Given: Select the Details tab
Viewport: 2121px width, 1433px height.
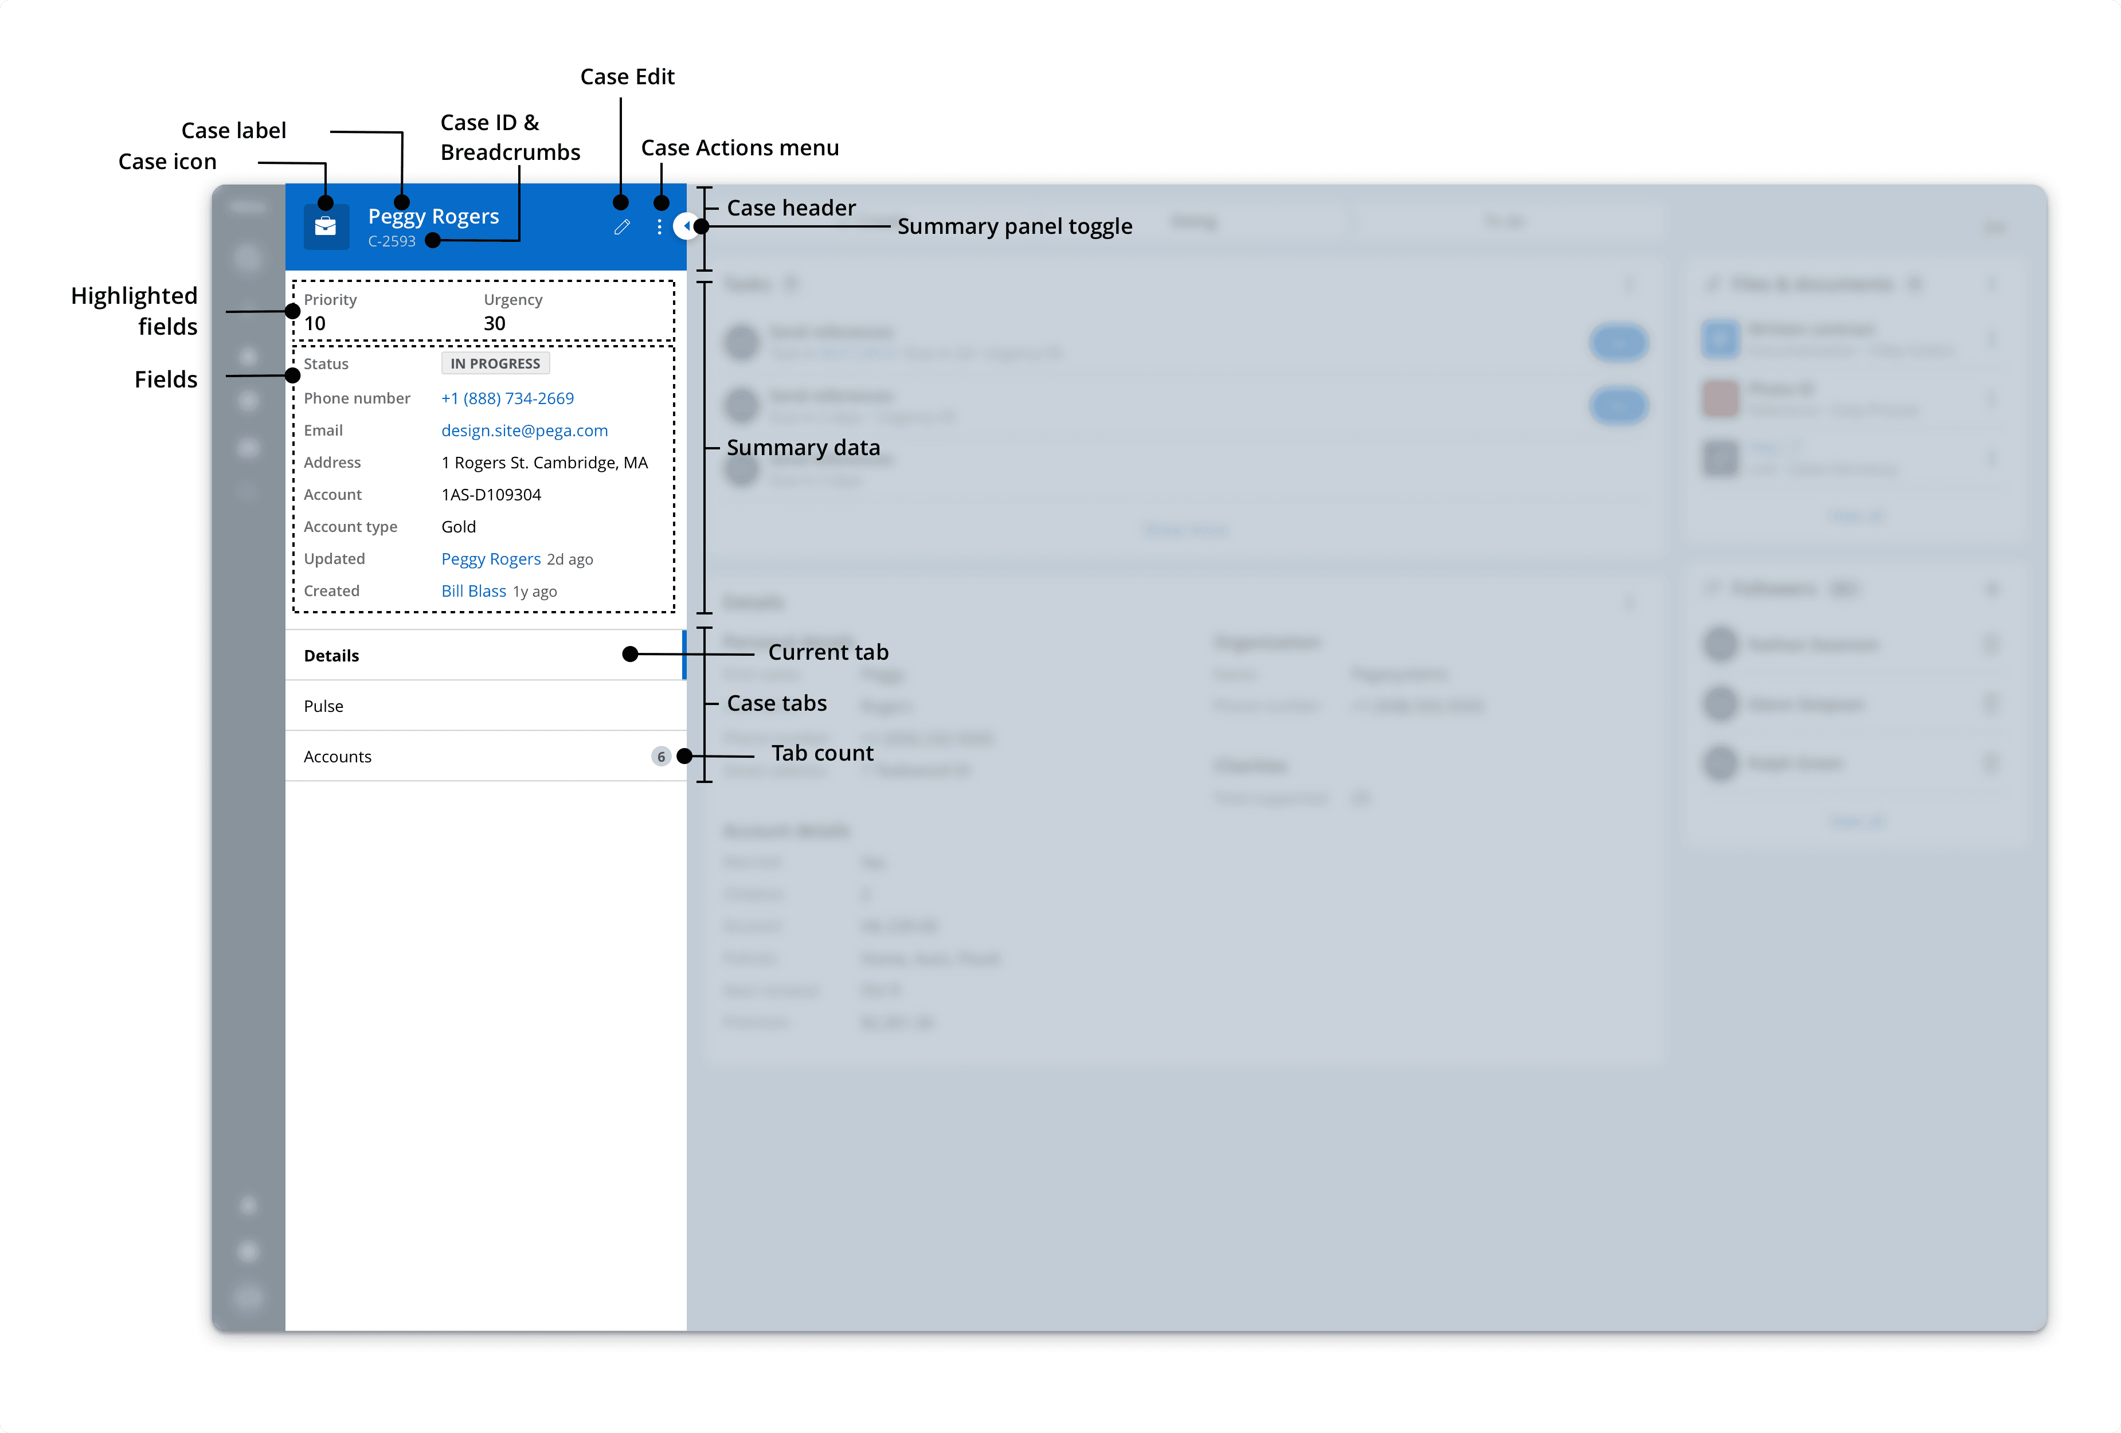Looking at the screenshot, I should pyautogui.click(x=486, y=655).
